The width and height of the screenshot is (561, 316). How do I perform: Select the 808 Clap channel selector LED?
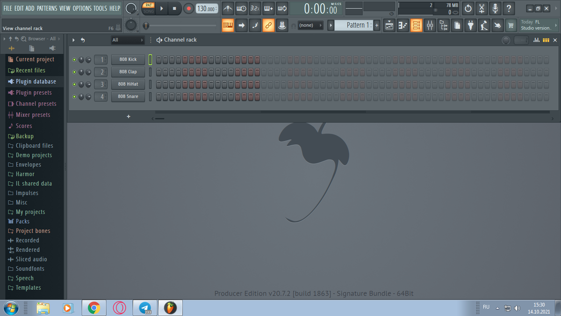coord(151,72)
